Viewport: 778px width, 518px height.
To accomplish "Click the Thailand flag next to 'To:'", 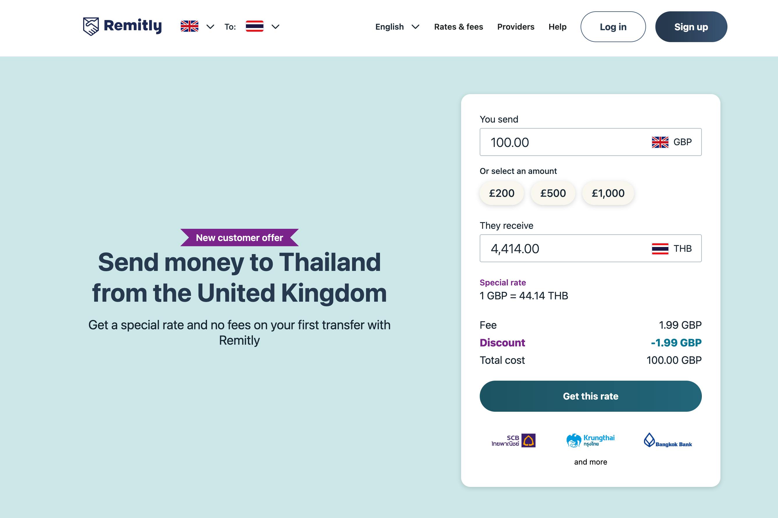I will pyautogui.click(x=254, y=26).
